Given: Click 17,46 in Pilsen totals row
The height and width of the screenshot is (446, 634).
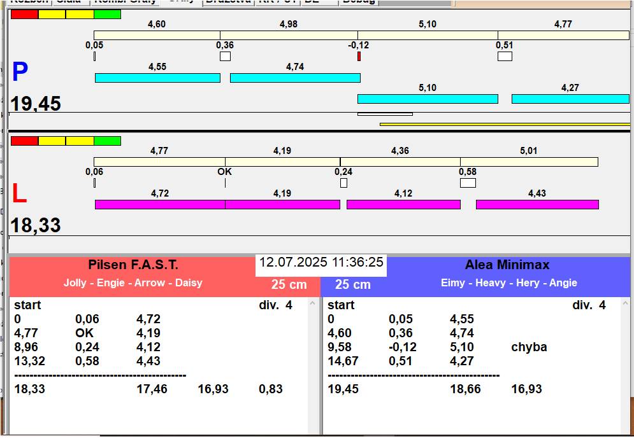Looking at the screenshot, I should coord(152,389).
